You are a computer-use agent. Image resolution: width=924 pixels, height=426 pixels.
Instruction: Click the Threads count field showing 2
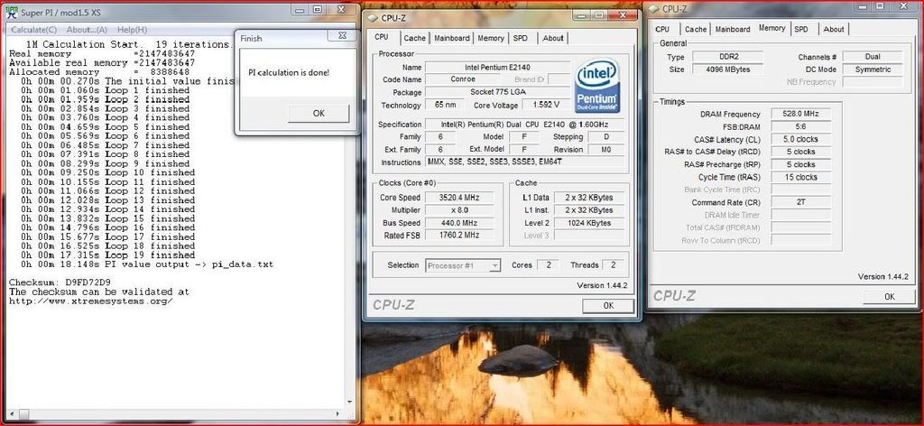[x=613, y=265]
